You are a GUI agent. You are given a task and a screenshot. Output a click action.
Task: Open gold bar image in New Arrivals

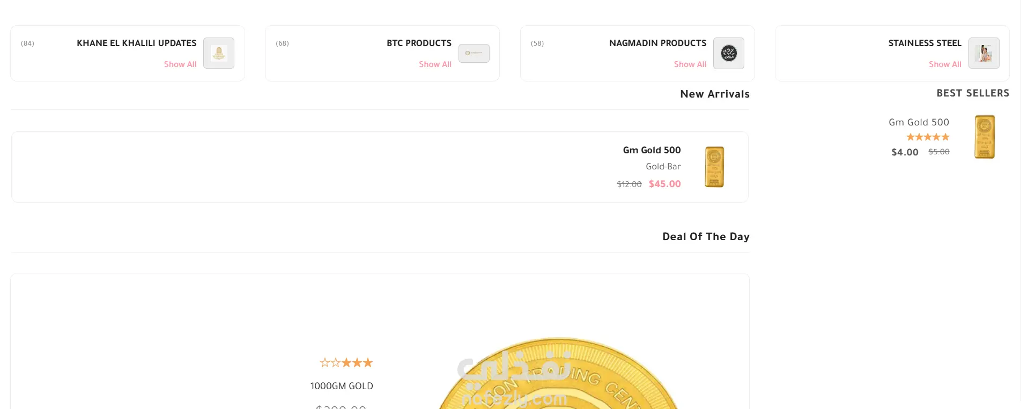pyautogui.click(x=714, y=167)
